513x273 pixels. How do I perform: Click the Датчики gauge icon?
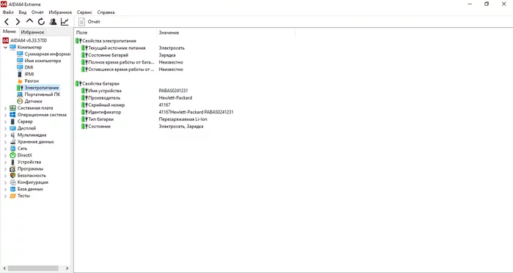20,101
